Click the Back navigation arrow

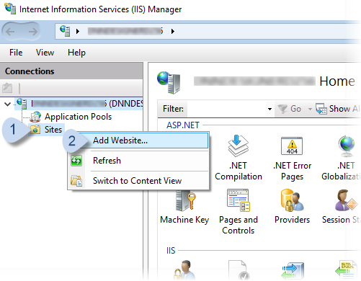tap(10, 32)
